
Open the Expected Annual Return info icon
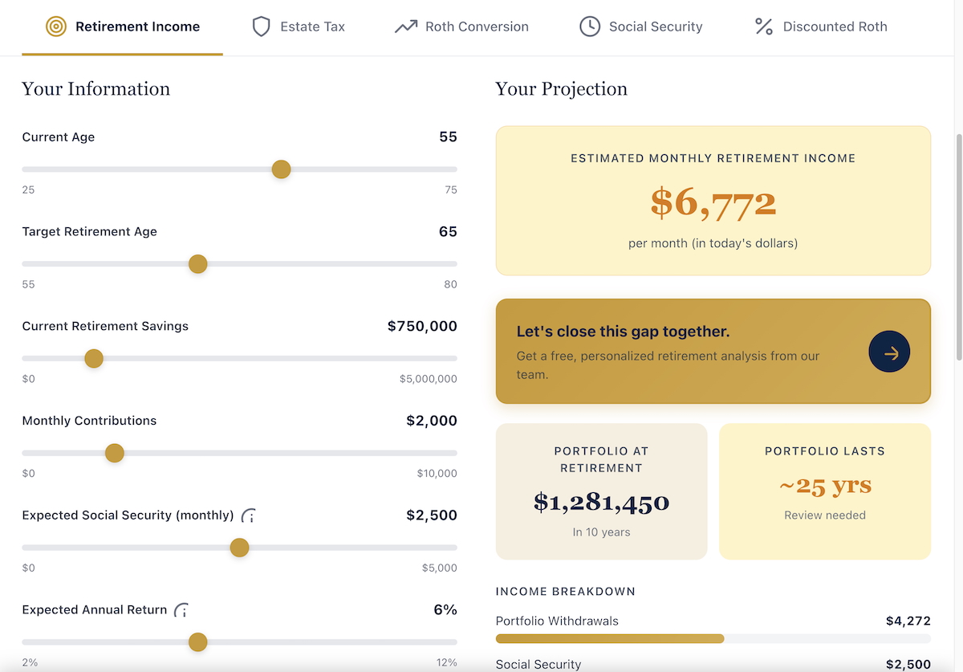point(182,610)
